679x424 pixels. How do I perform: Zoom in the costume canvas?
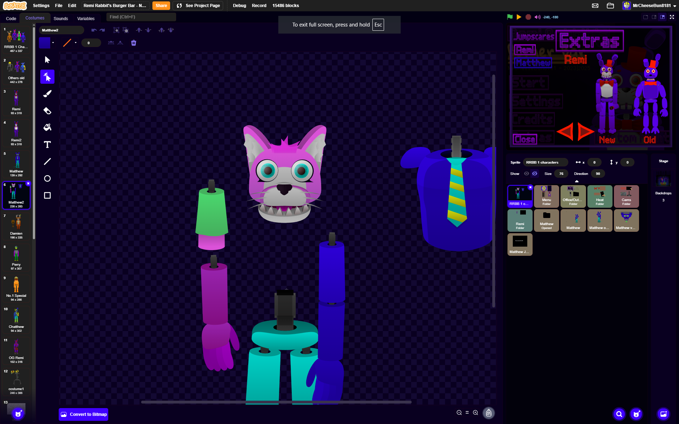476,413
